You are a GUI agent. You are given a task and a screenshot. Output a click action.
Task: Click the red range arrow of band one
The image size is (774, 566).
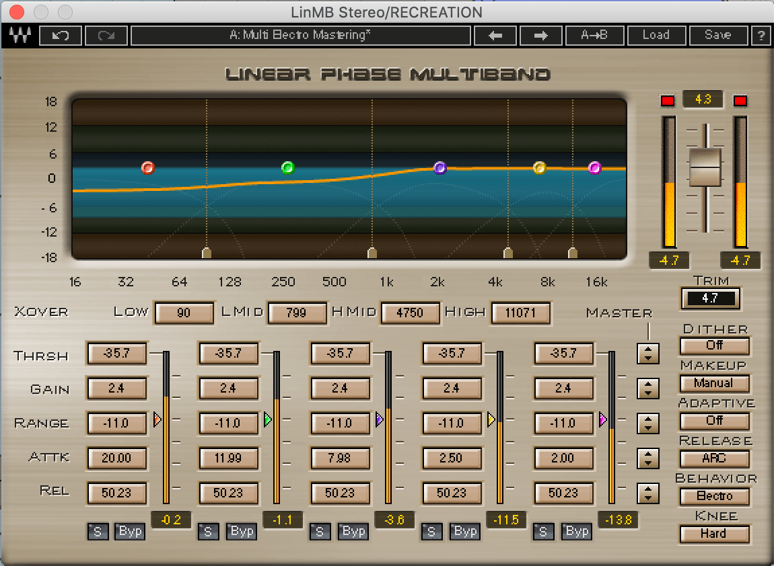157,420
